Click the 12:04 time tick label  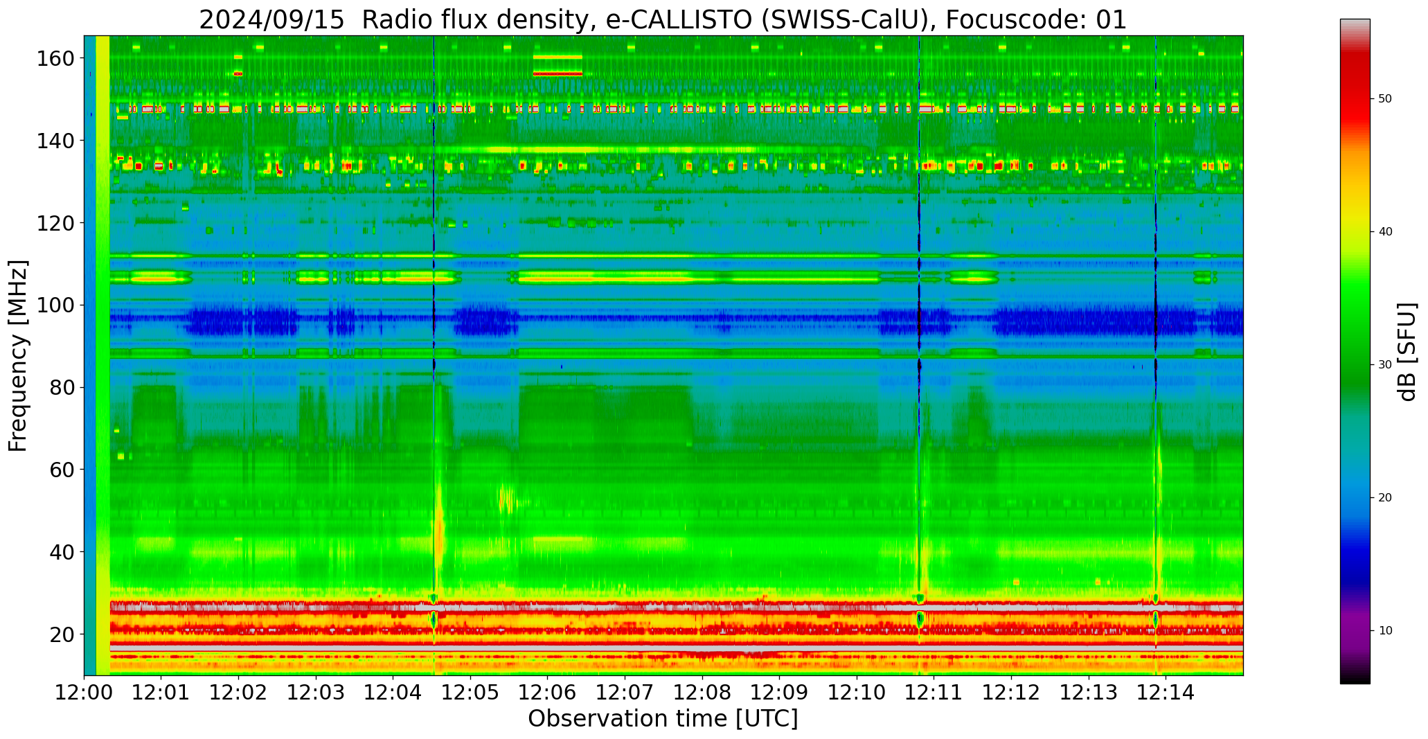(393, 693)
